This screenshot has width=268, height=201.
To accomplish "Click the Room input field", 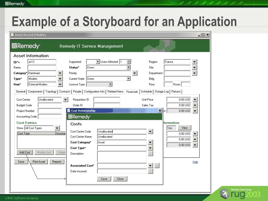I will click(x=186, y=84).
